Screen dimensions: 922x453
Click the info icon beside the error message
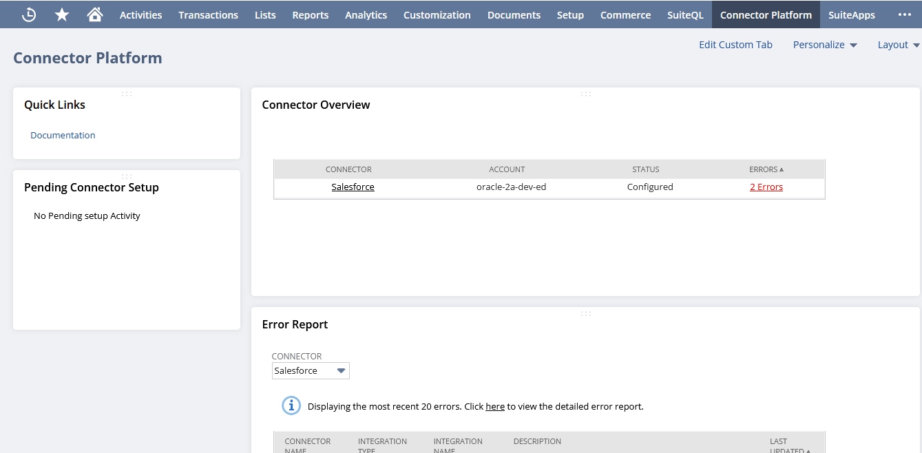coord(291,405)
